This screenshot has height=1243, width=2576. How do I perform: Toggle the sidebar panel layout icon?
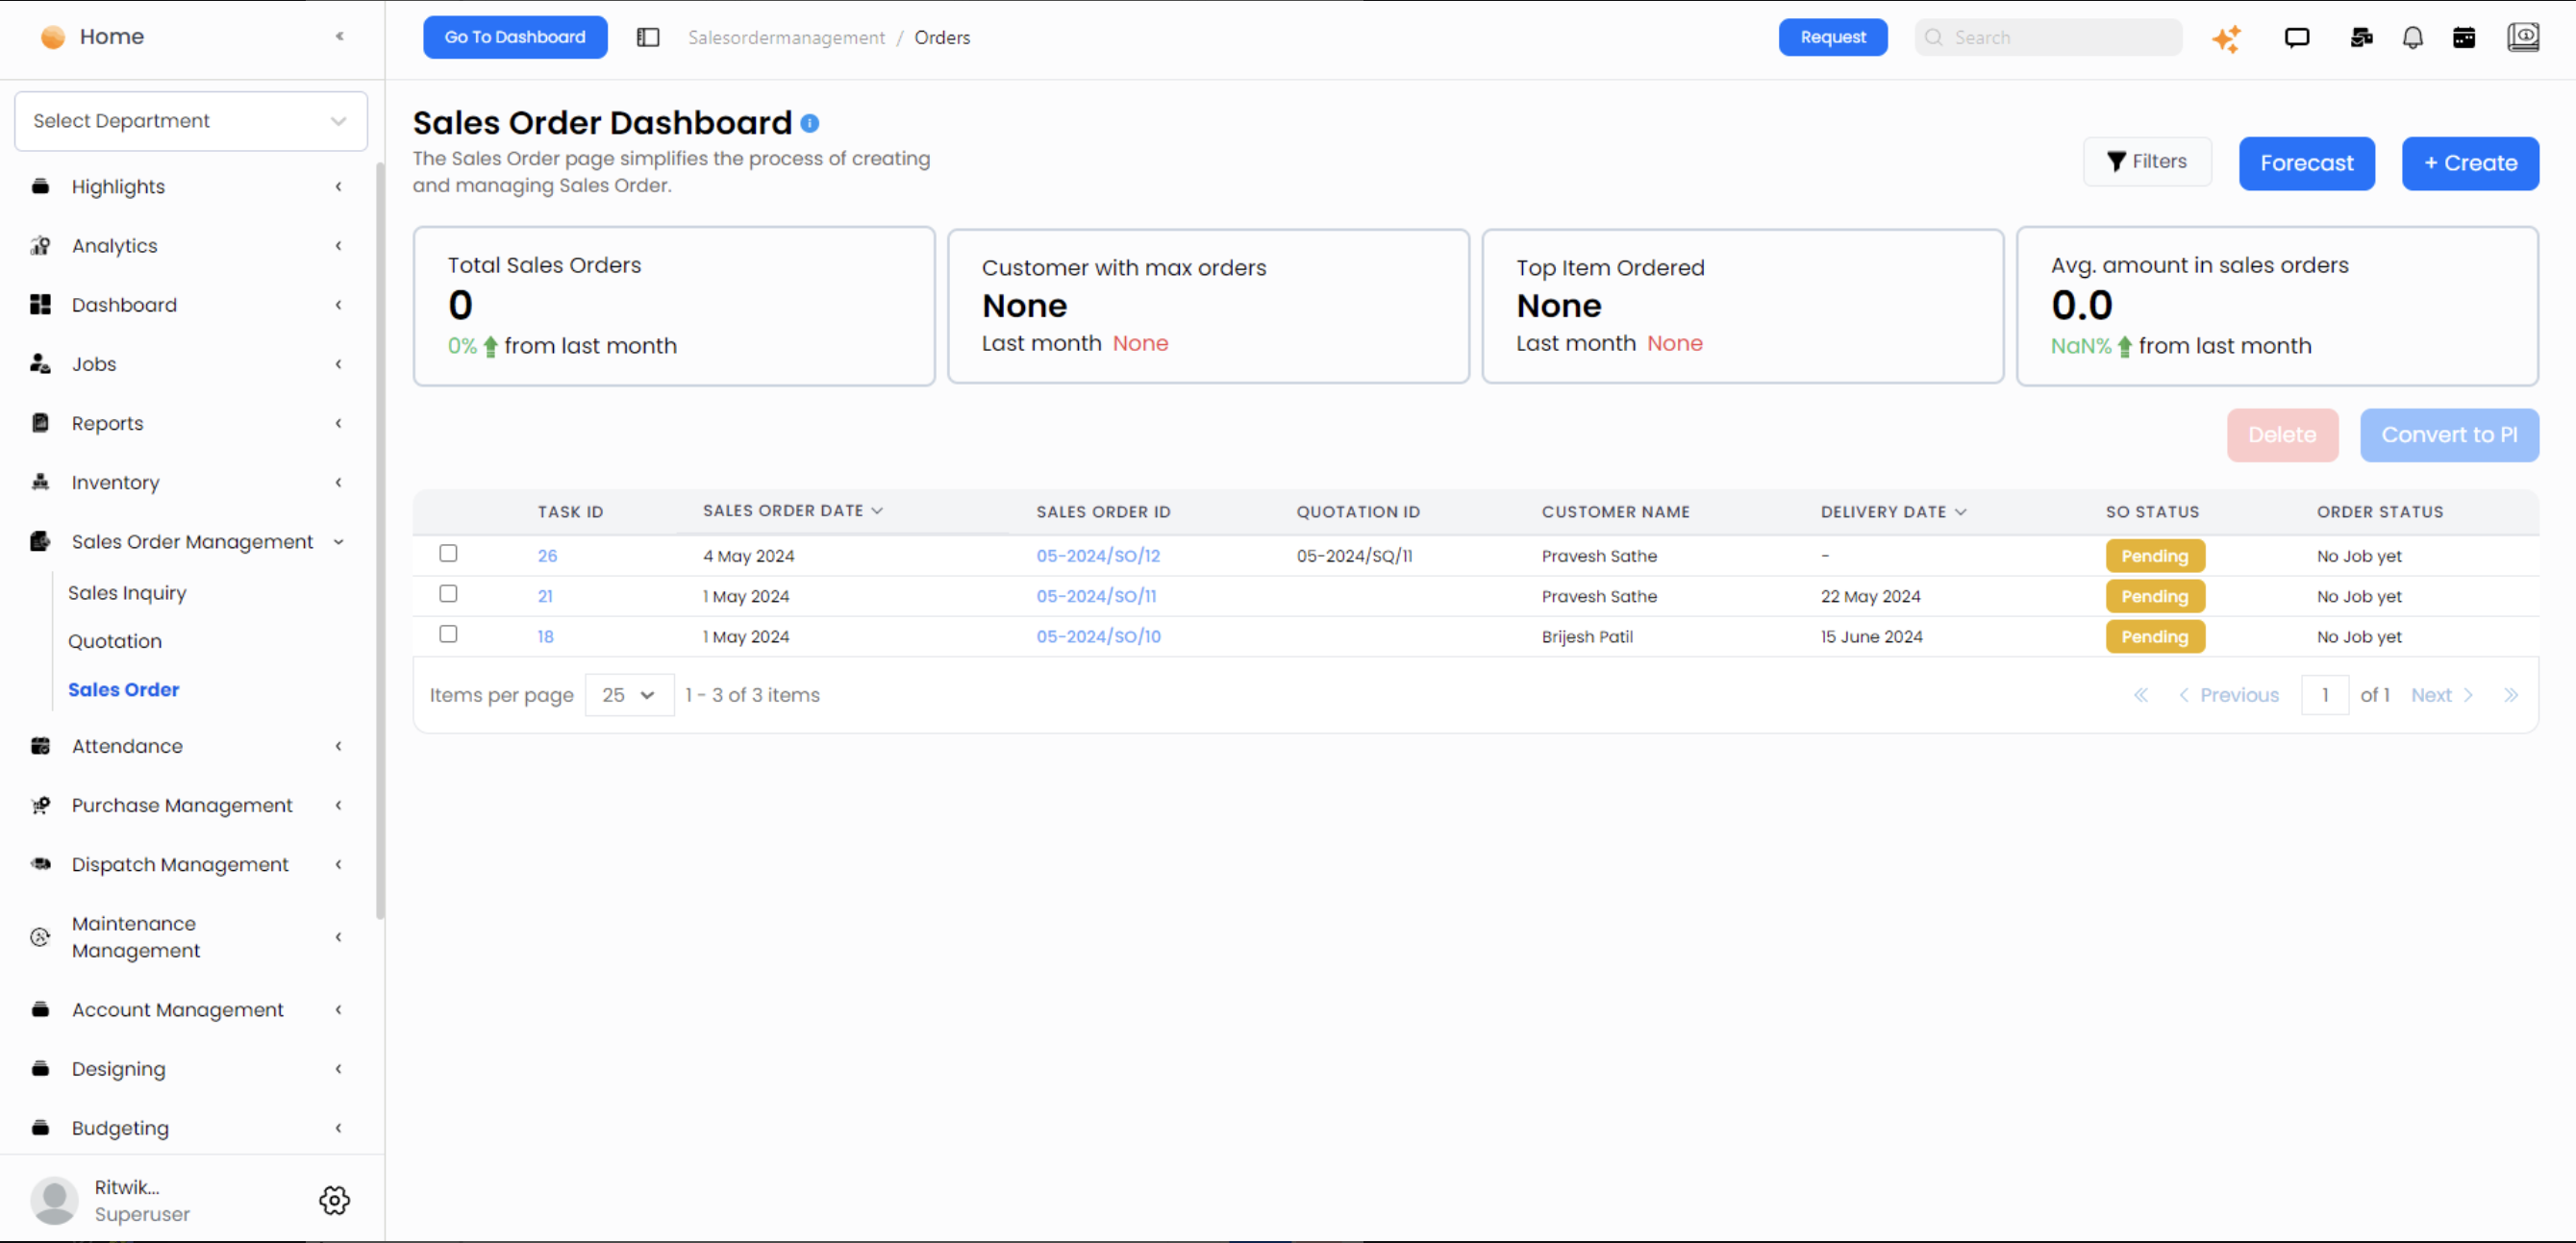(647, 37)
